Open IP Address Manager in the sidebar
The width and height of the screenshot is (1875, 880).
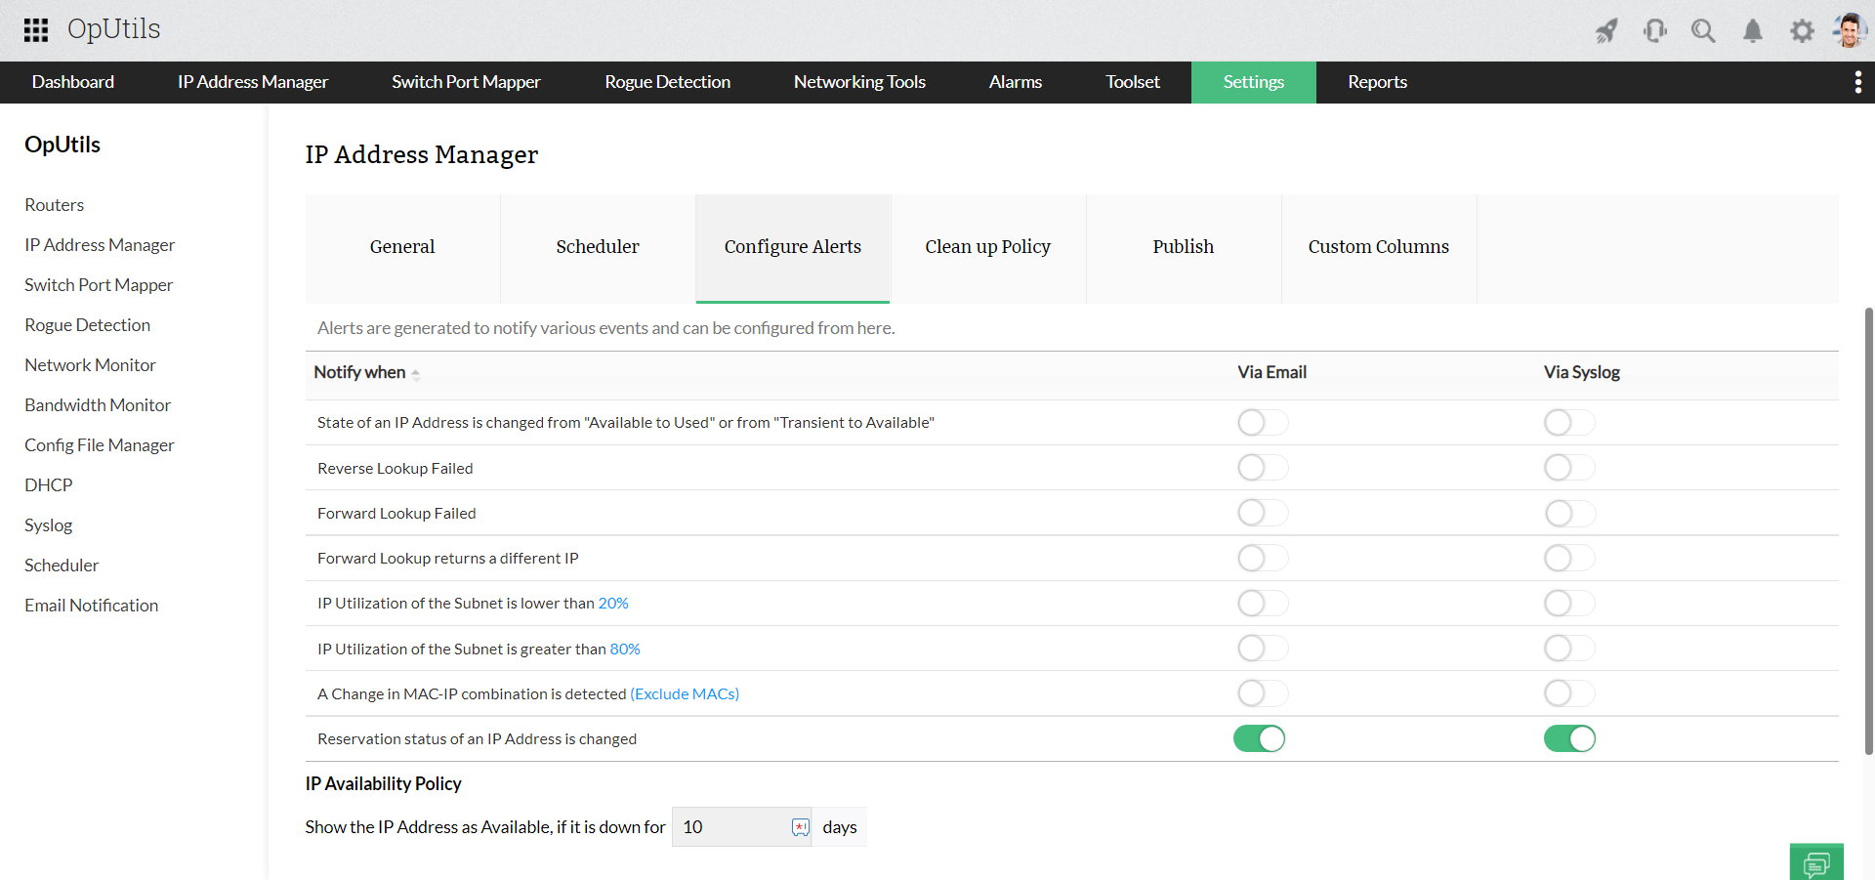(x=100, y=245)
